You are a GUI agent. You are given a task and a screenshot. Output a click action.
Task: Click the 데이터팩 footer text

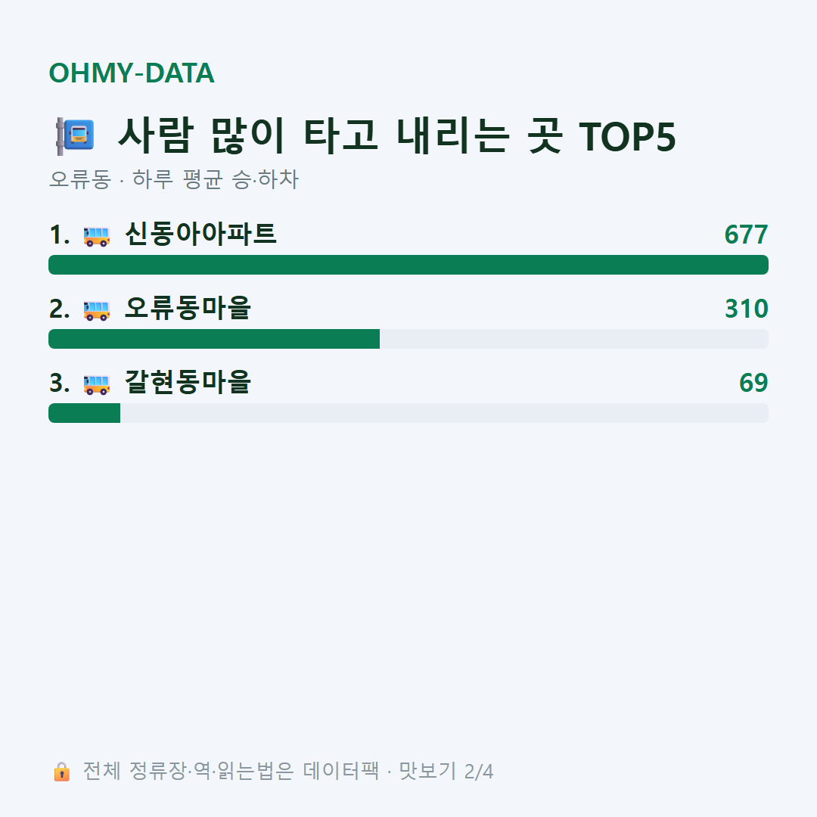(x=340, y=771)
